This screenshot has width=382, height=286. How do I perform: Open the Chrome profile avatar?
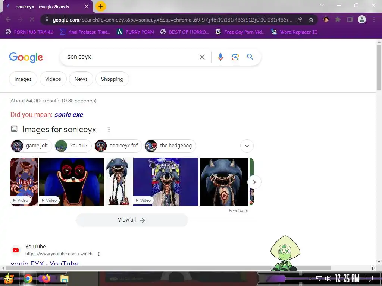(x=362, y=19)
